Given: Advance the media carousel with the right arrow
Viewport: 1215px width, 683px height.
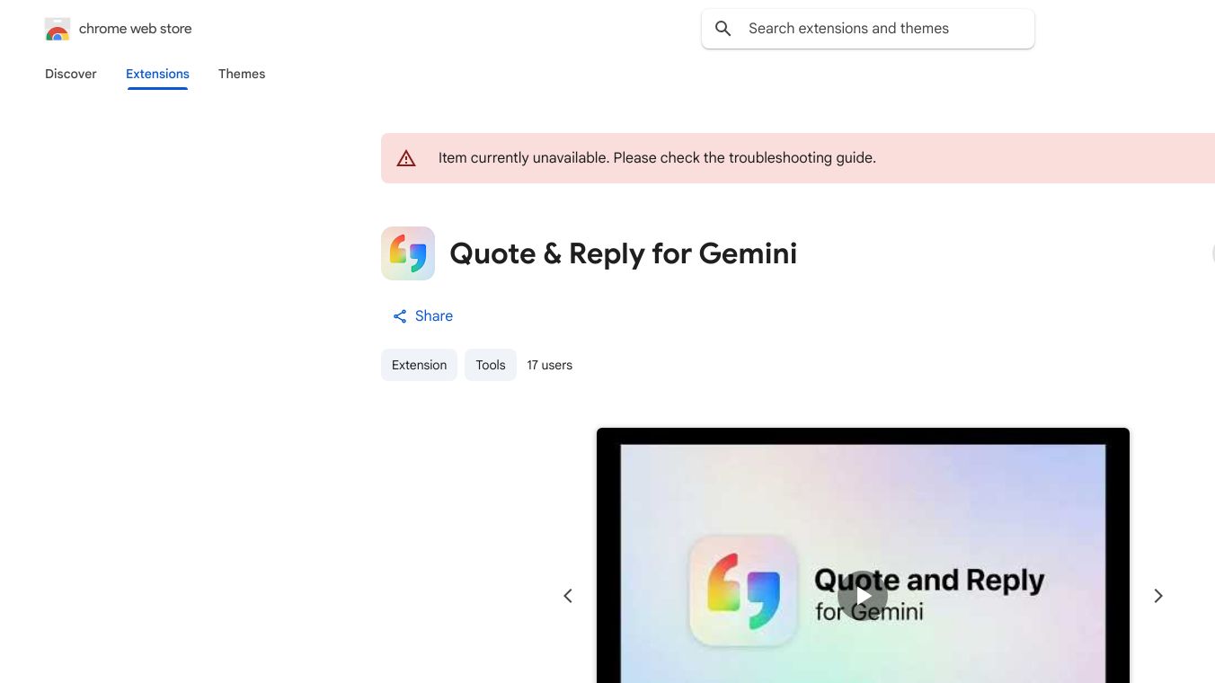Looking at the screenshot, I should click(x=1158, y=595).
